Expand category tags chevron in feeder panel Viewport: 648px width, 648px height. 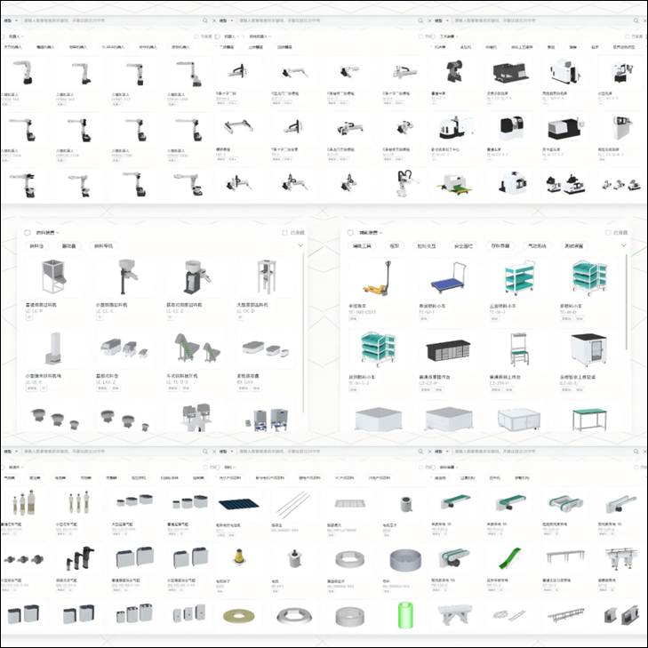[300, 245]
